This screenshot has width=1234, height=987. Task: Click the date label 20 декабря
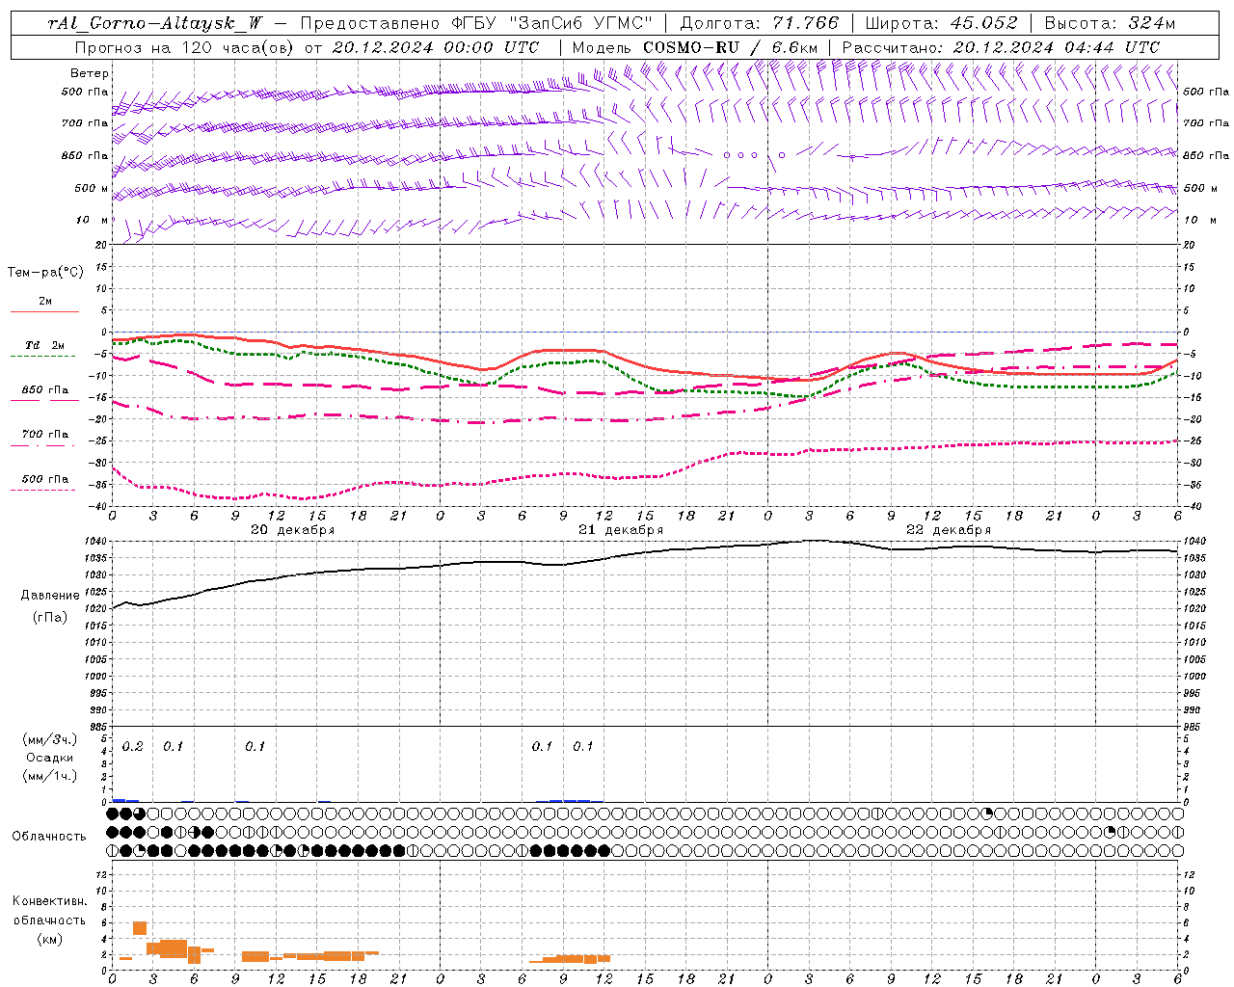pyautogui.click(x=293, y=530)
